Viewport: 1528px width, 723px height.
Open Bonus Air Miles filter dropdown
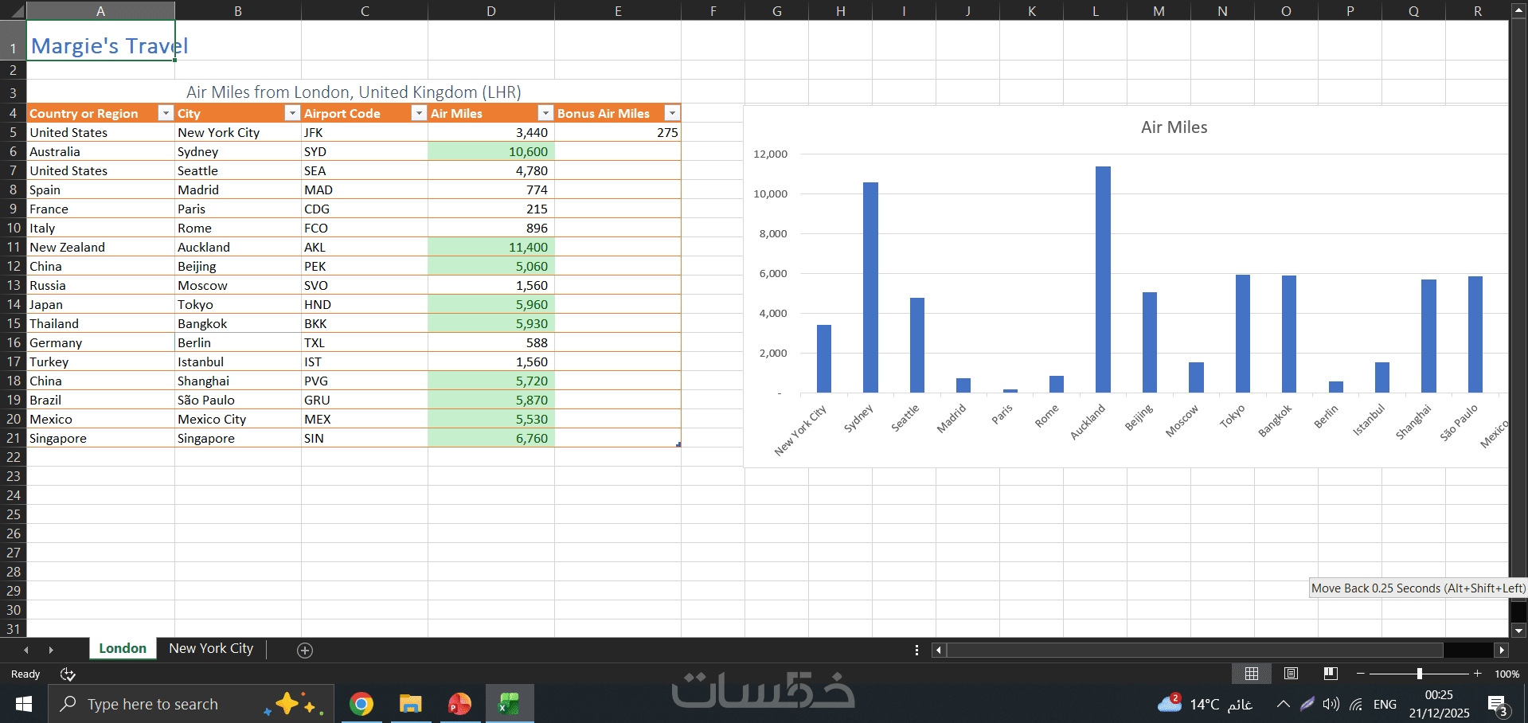[x=672, y=113]
